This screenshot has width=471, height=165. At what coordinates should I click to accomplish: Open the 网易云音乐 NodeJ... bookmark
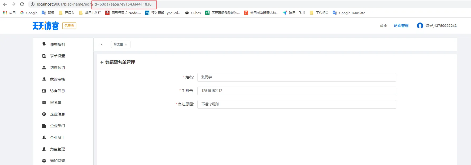[123, 13]
